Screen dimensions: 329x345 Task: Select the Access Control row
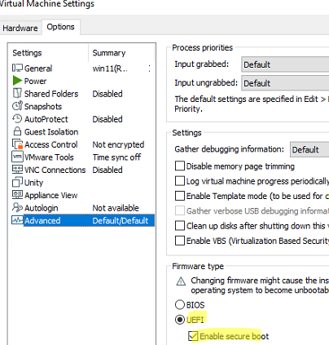click(x=83, y=144)
